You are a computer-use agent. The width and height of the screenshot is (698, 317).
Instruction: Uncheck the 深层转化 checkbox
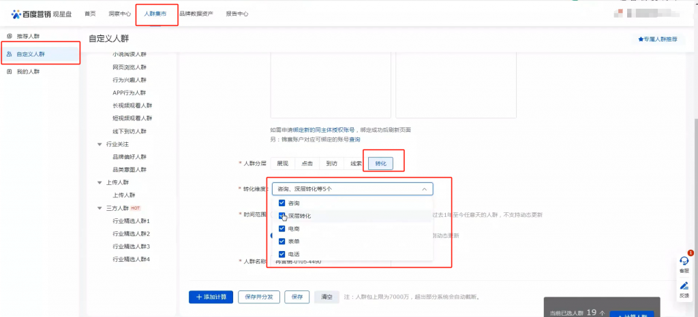click(282, 216)
